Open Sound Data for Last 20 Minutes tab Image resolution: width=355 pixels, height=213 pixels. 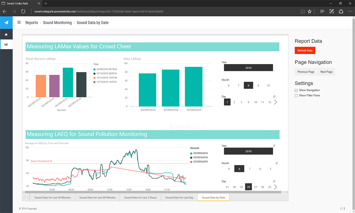53,197
